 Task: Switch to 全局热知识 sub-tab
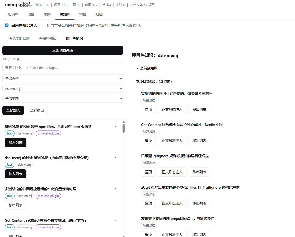click(48, 39)
